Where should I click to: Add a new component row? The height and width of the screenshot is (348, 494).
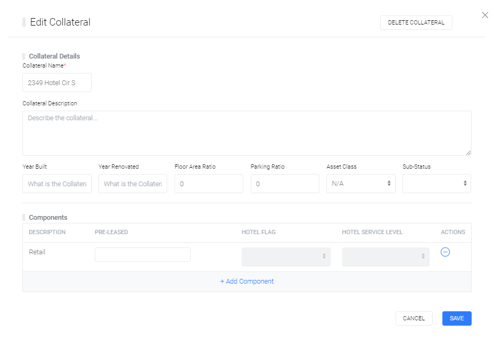247,281
